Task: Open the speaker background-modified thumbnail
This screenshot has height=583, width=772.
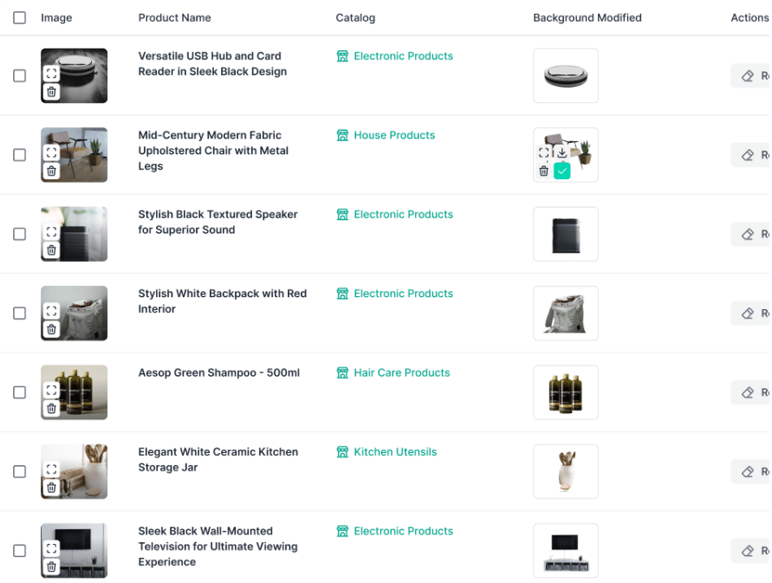Action: (566, 234)
